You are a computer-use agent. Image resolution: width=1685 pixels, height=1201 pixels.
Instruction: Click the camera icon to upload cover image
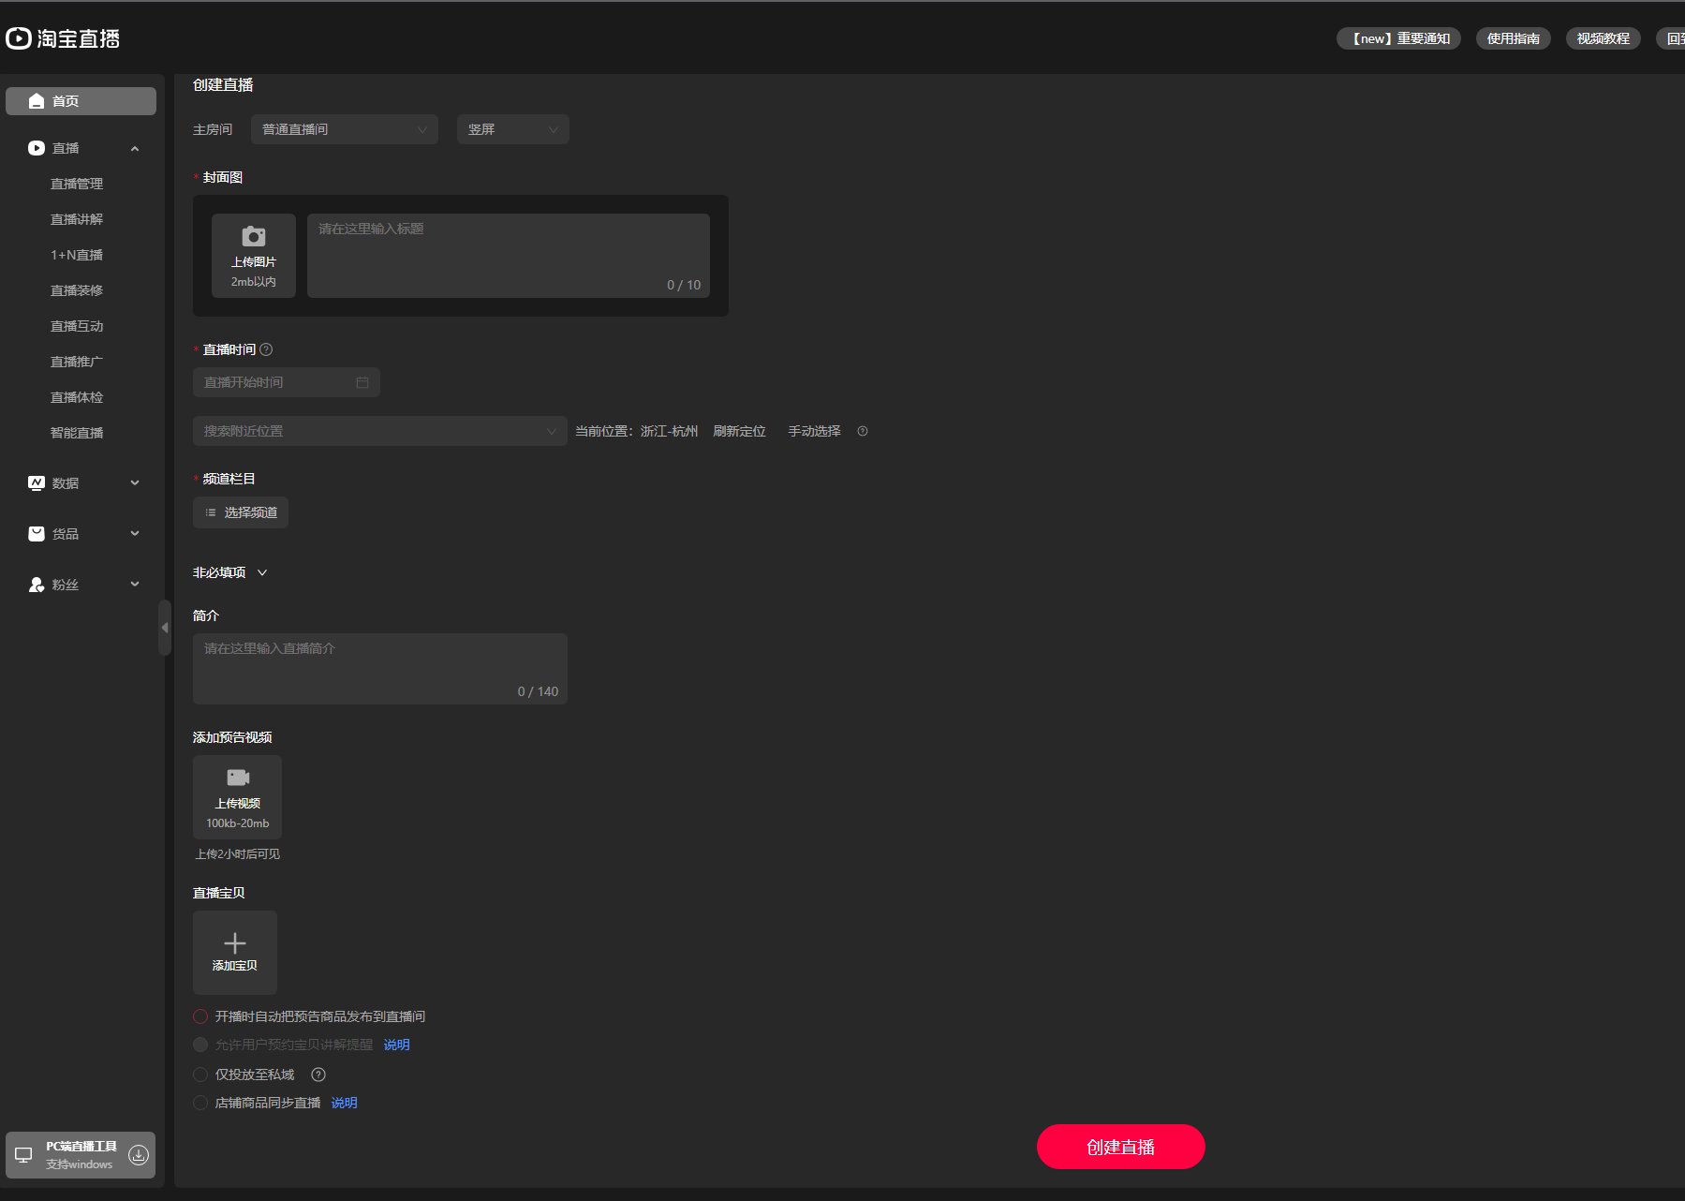pos(254,236)
